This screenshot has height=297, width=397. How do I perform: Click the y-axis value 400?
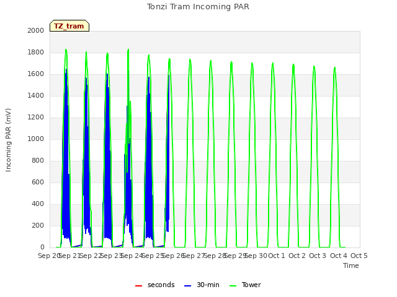(x=38, y=204)
